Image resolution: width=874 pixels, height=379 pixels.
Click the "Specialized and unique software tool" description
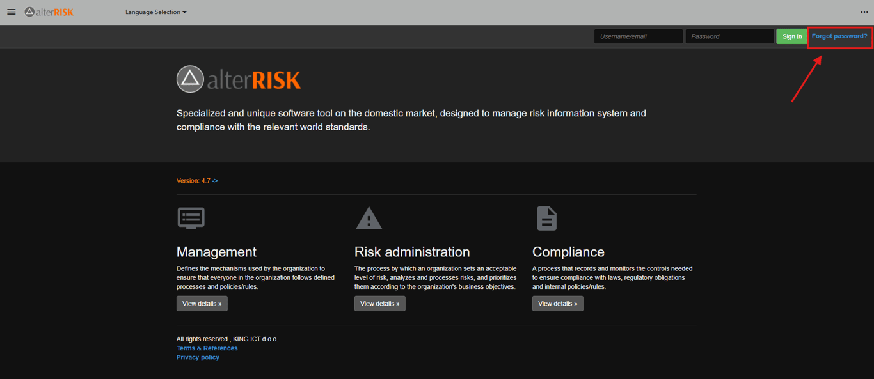click(411, 120)
